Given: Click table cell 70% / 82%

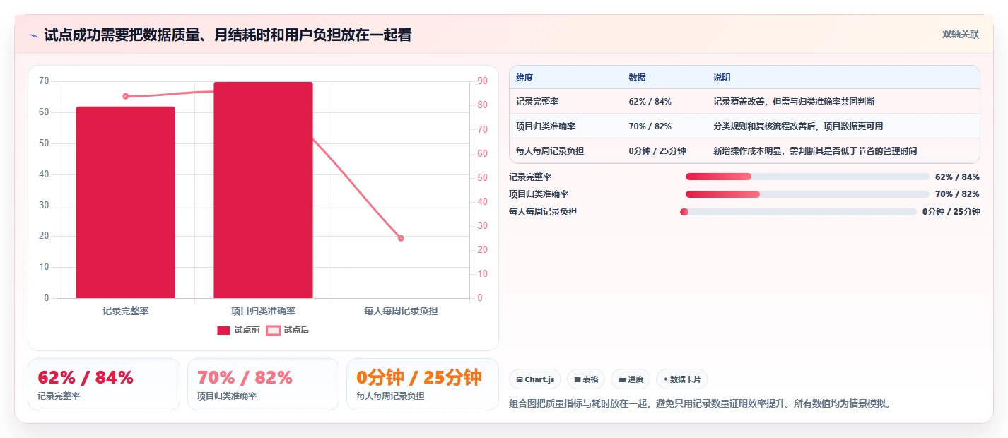Looking at the screenshot, I should pyautogui.click(x=650, y=126).
